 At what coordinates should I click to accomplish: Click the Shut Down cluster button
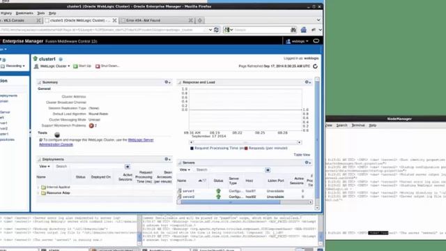click(x=107, y=66)
